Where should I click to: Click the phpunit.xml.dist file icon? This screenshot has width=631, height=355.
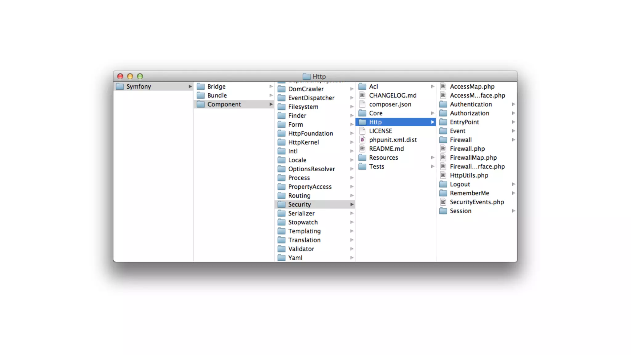362,140
